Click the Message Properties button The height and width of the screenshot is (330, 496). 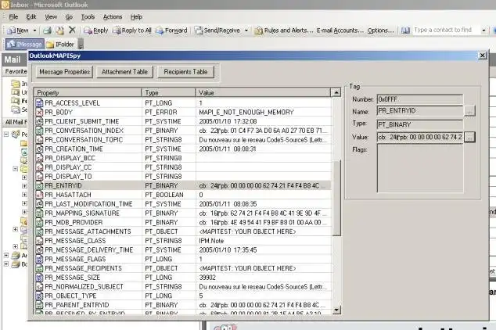[64, 72]
